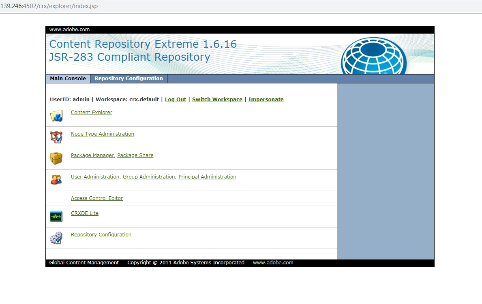482x304 pixels.
Task: Click www.adobe.com in the footer
Action: [x=273, y=263]
